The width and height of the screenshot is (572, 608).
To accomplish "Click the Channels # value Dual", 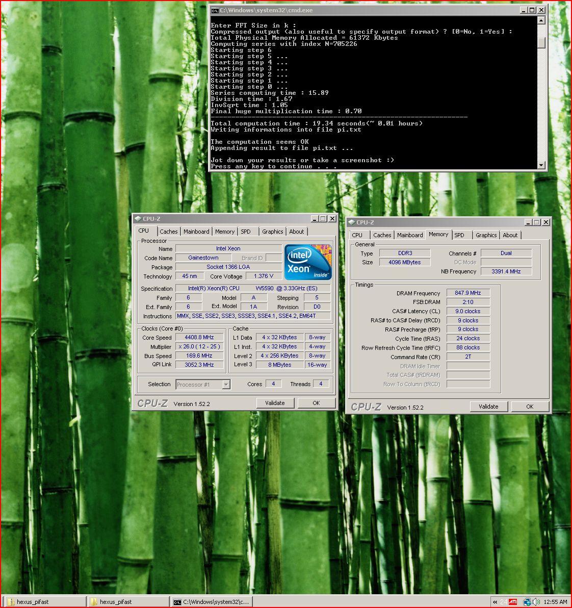I will point(506,253).
